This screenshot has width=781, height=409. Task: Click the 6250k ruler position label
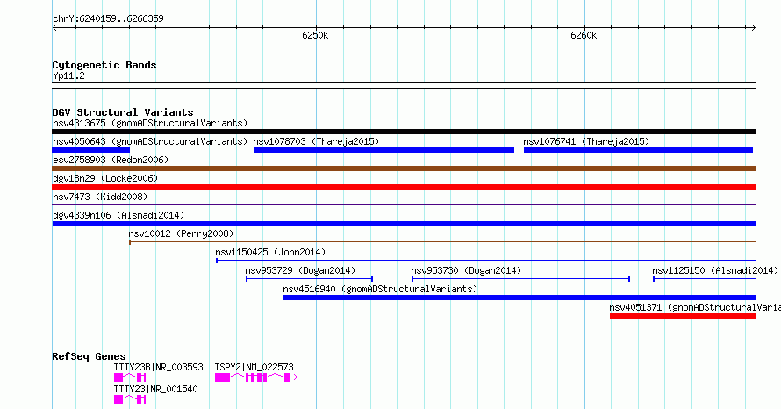315,35
